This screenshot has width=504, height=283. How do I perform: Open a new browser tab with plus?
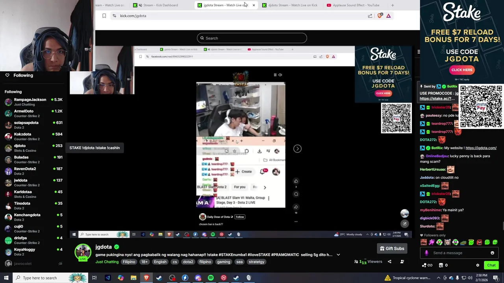(x=392, y=5)
